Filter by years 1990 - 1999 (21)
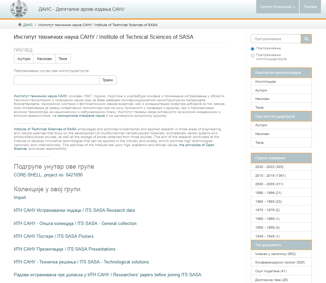The image size is (326, 283). [x=281, y=193]
